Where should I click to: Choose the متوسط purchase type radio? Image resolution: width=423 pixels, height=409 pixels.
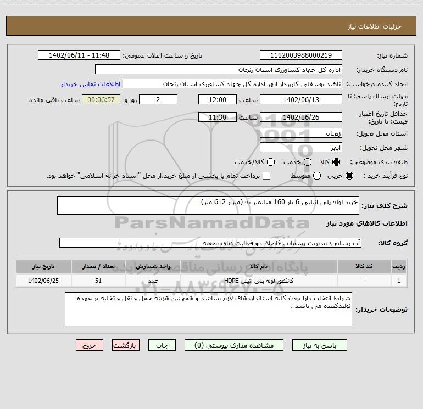[317, 176]
